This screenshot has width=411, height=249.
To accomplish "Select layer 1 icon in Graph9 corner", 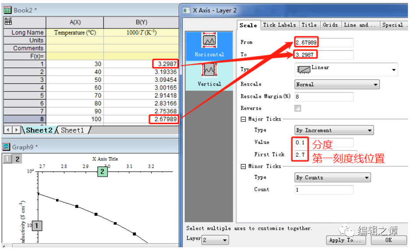I will click(7, 159).
